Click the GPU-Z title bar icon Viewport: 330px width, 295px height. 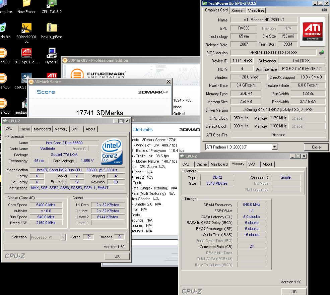point(205,3)
